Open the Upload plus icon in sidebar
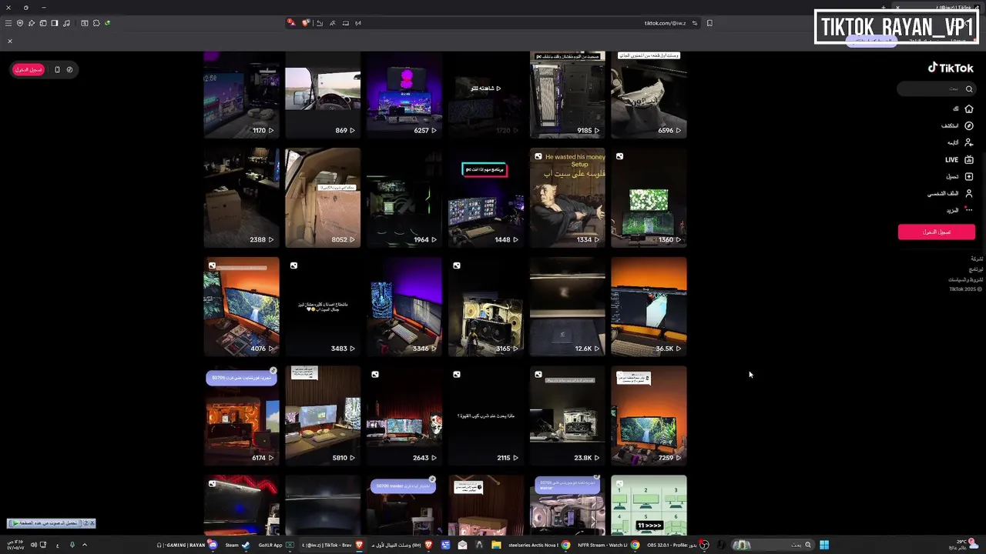Image resolution: width=986 pixels, height=554 pixels. pyautogui.click(x=969, y=176)
